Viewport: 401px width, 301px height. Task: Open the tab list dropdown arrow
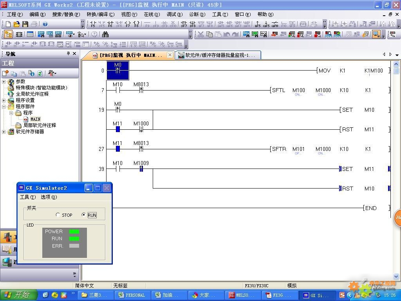(x=397, y=55)
